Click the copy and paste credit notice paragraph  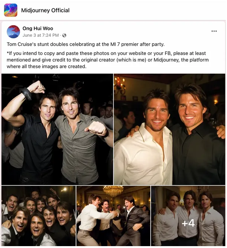(x=108, y=60)
